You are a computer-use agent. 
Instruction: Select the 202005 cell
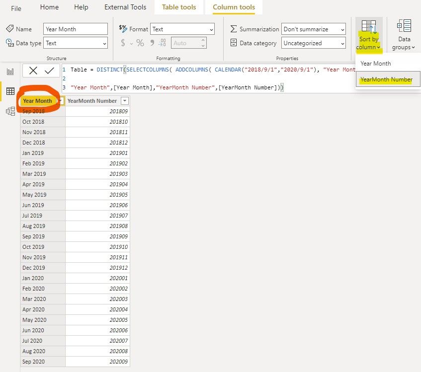pyautogui.click(x=98, y=320)
